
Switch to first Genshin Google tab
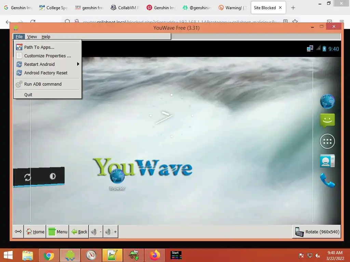pyautogui.click(x=18, y=8)
